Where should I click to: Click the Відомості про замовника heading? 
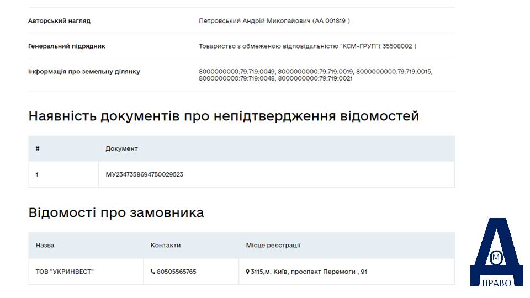click(116, 213)
